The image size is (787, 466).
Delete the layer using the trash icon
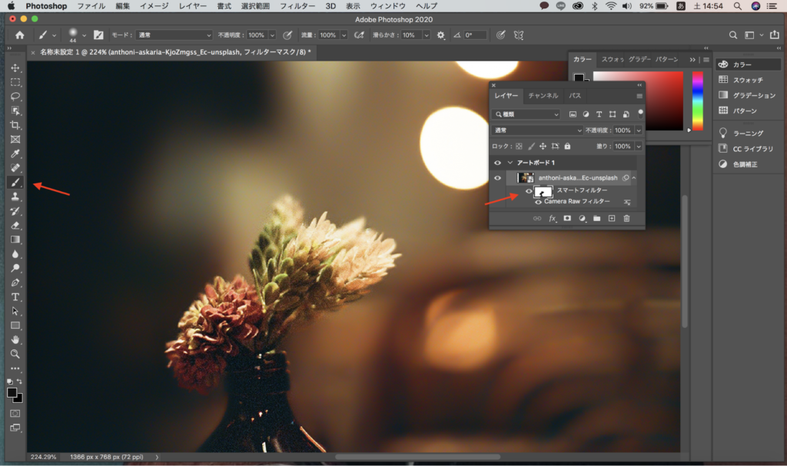point(627,217)
